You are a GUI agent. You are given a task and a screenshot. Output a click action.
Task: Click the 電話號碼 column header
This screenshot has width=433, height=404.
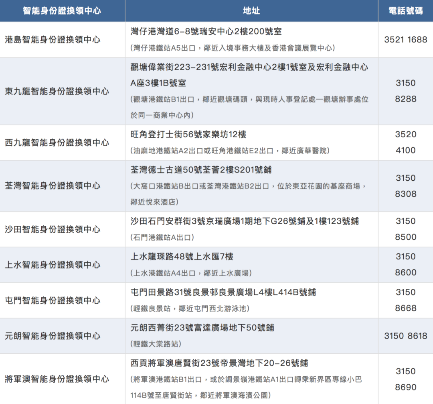pos(405,10)
